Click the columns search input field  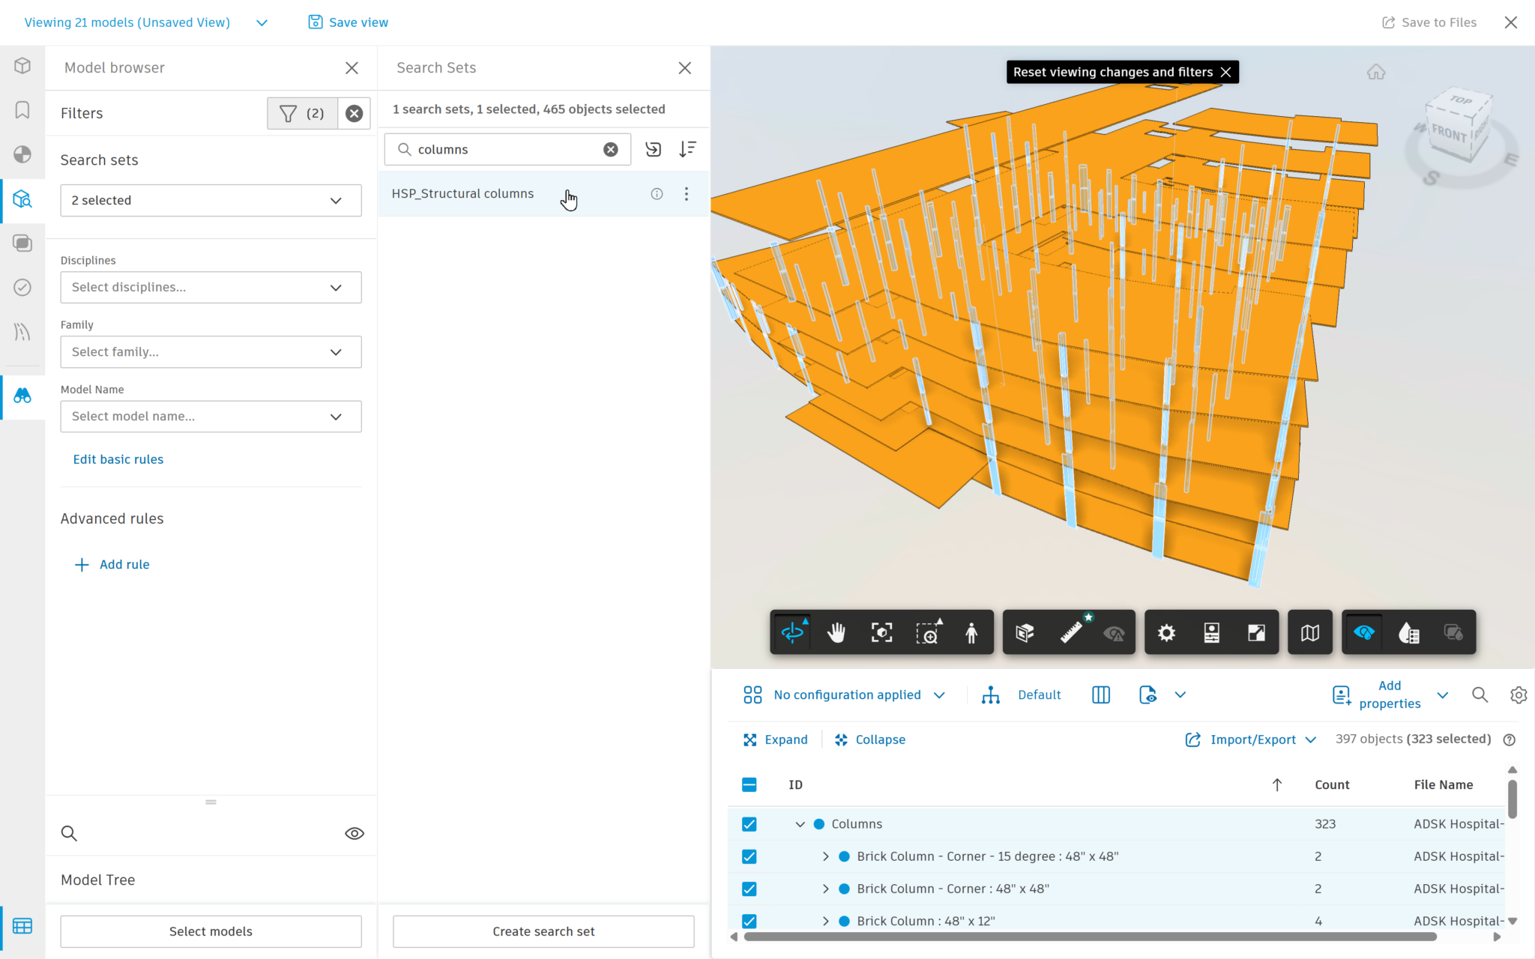507,149
